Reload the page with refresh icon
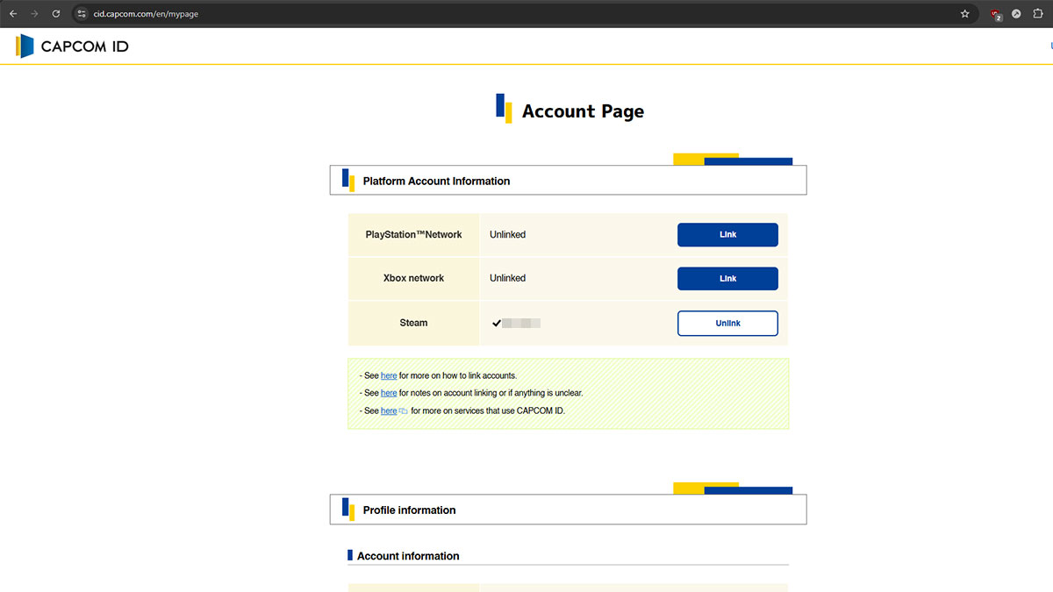The image size is (1053, 592). pos(56,14)
